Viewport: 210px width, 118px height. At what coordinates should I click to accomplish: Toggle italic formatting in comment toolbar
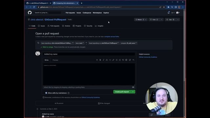coord(103,60)
